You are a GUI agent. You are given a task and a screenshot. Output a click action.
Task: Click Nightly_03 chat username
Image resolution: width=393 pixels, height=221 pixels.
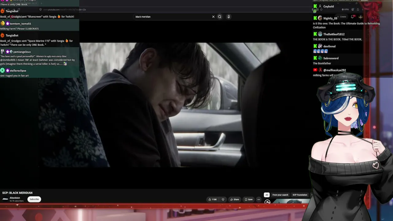coord(330,18)
